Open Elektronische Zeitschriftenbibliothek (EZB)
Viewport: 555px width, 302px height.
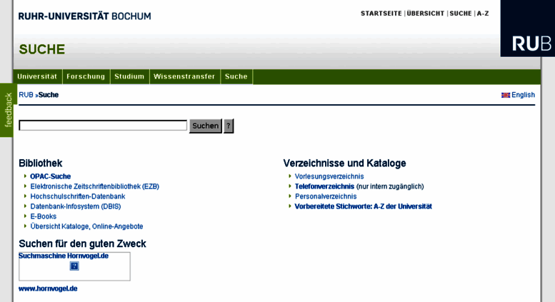(94, 186)
